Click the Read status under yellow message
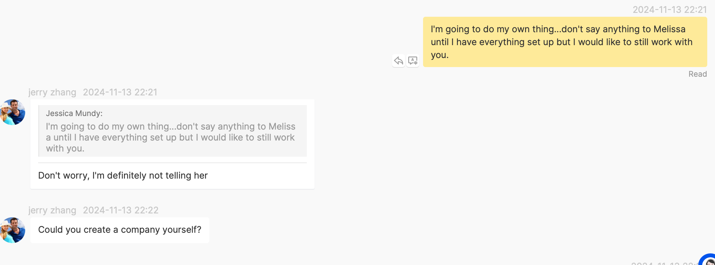This screenshot has height=265, width=715. click(698, 74)
